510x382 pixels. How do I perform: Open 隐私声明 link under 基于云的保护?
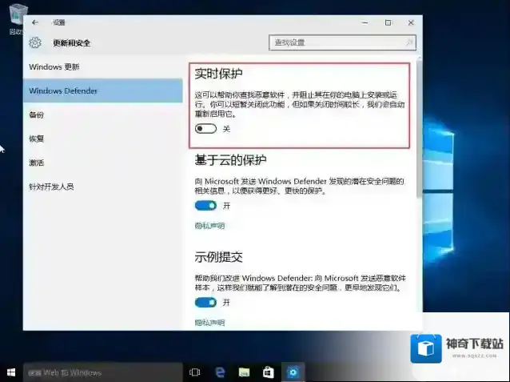[x=209, y=226]
